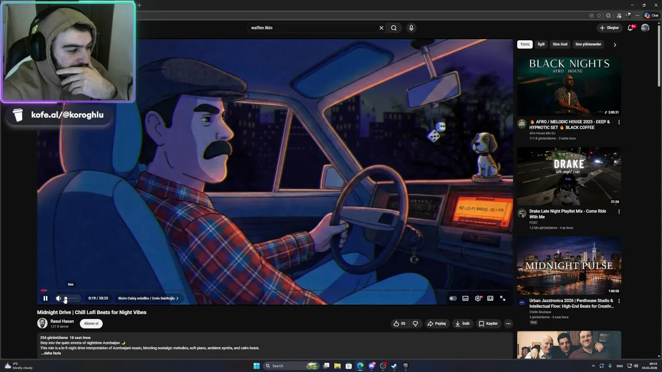The height and width of the screenshot is (372, 662).
Task: Open options for Drake Late Night Playlist
Action: (619, 212)
